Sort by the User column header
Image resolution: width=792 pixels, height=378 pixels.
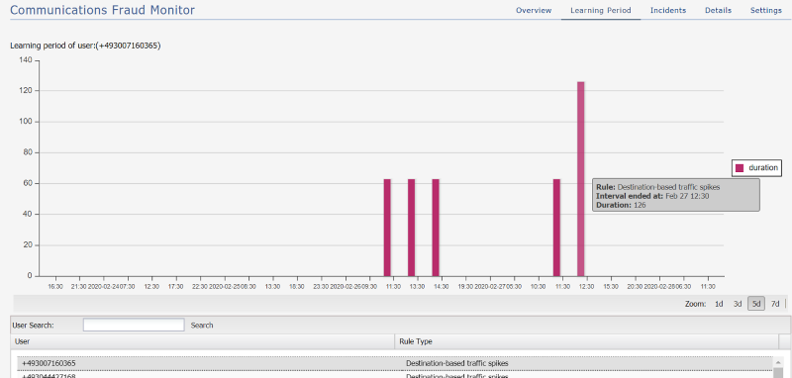pos(202,341)
